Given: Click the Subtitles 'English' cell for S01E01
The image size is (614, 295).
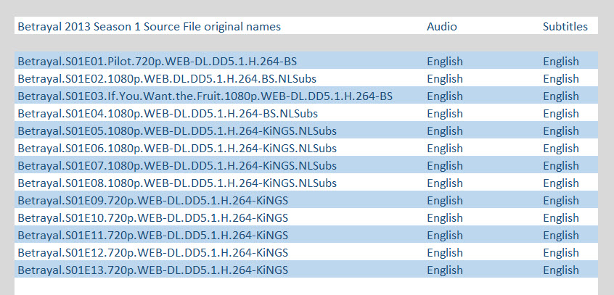Looking at the screenshot, I should coord(561,62).
